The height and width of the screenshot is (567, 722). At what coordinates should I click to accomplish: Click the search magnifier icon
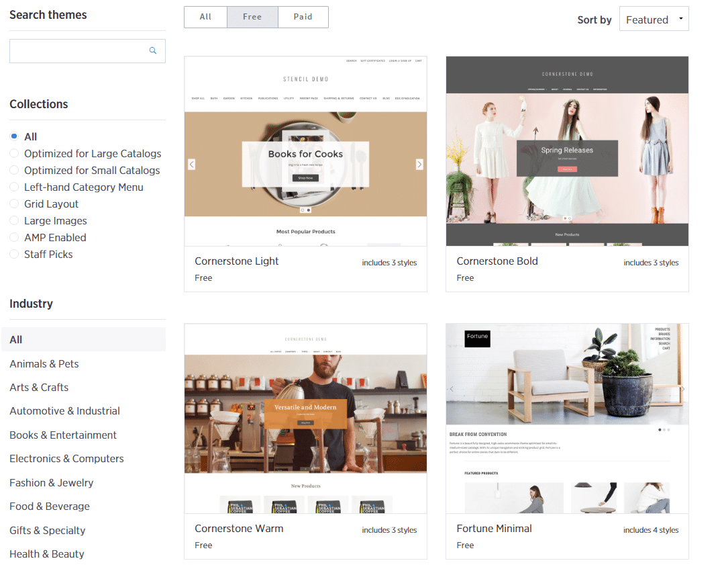pyautogui.click(x=153, y=51)
